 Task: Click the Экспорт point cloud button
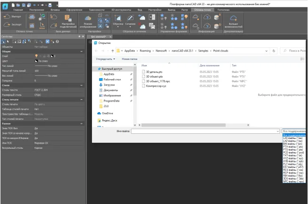(x=12, y=24)
